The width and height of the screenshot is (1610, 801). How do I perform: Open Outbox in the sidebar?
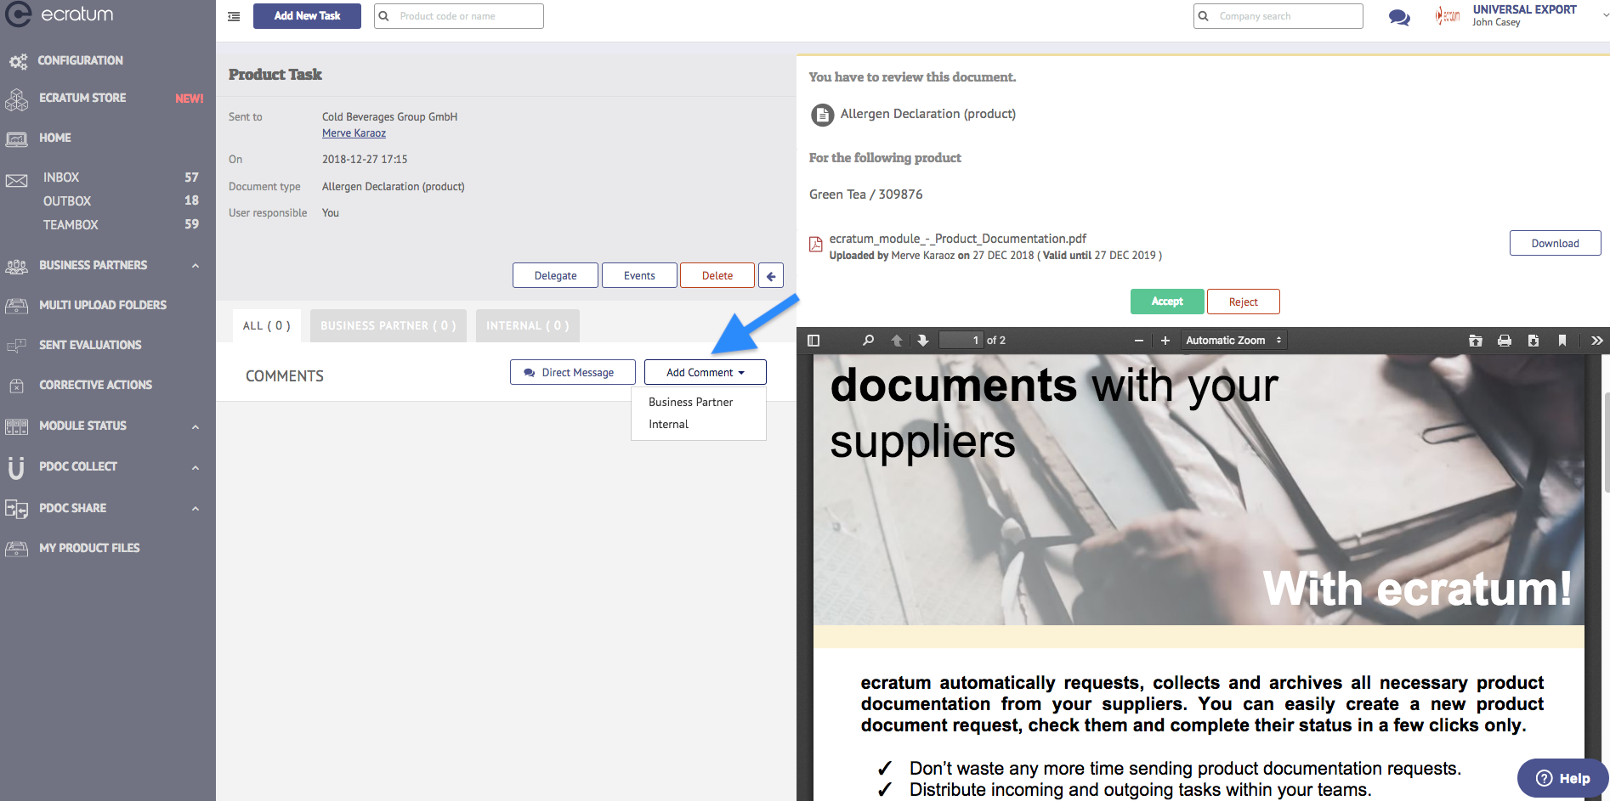click(x=67, y=201)
